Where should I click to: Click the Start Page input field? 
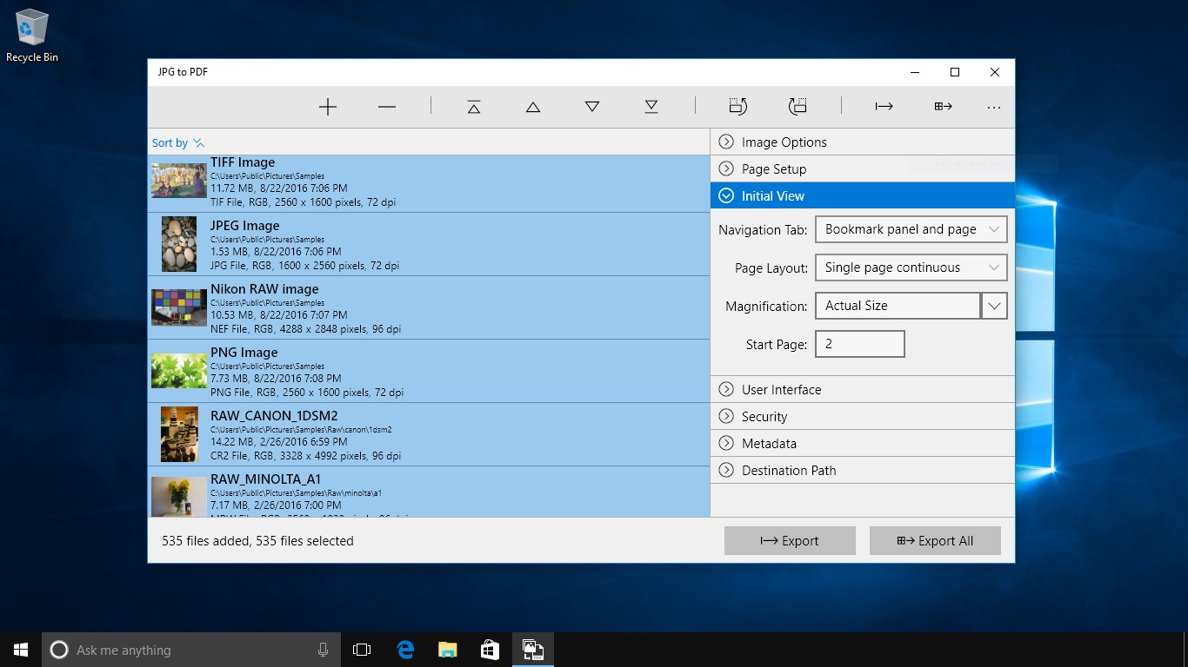859,344
